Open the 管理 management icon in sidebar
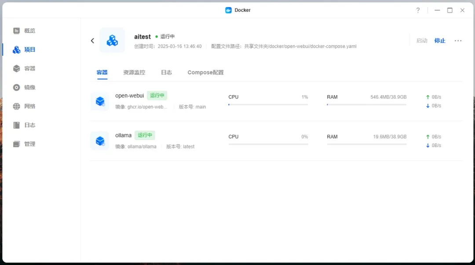 point(16,144)
